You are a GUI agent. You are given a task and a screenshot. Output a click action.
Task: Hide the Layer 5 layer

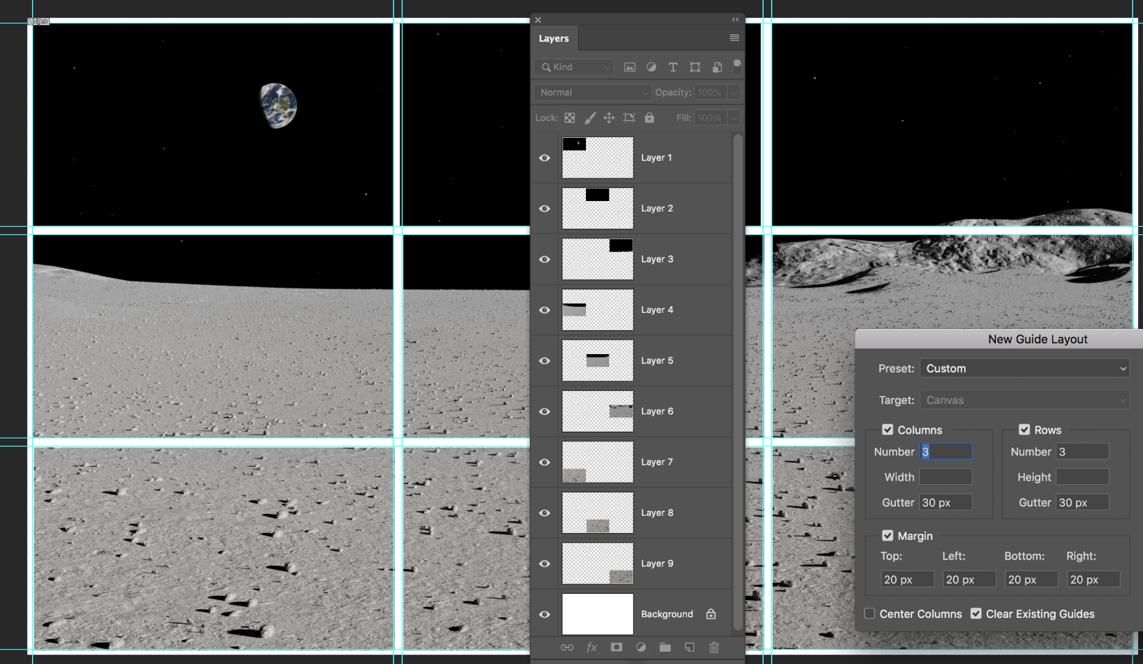tap(544, 360)
